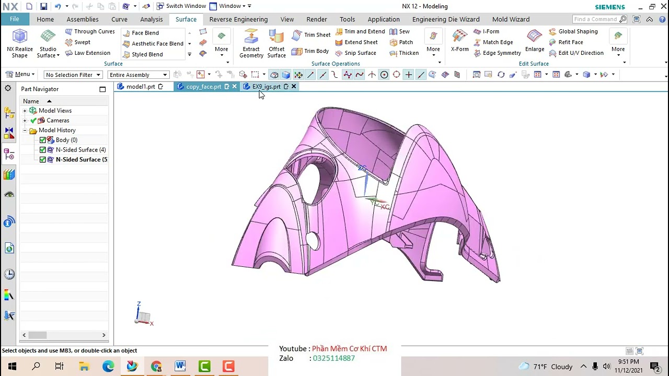Open the Entire Assembly scope dropdown
Image resolution: width=669 pixels, height=376 pixels.
139,75
